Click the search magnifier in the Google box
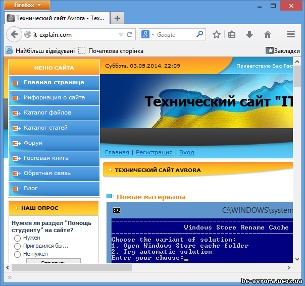 click(x=200, y=35)
